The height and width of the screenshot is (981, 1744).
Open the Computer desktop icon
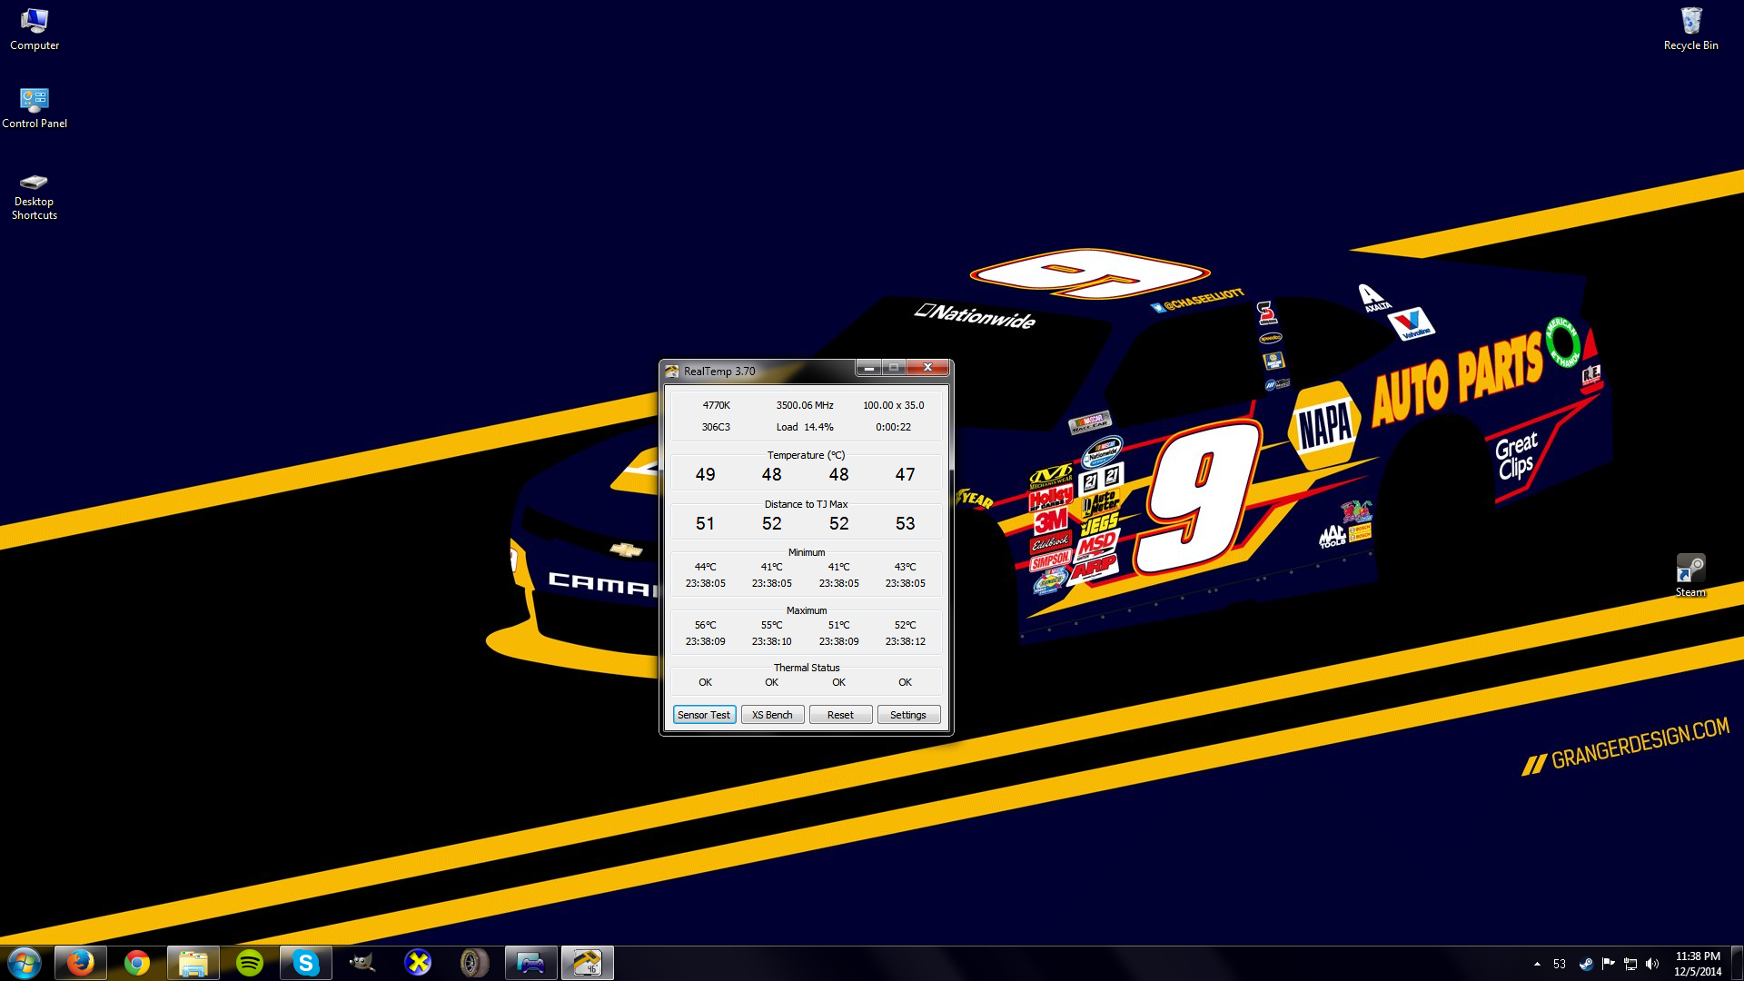(35, 28)
